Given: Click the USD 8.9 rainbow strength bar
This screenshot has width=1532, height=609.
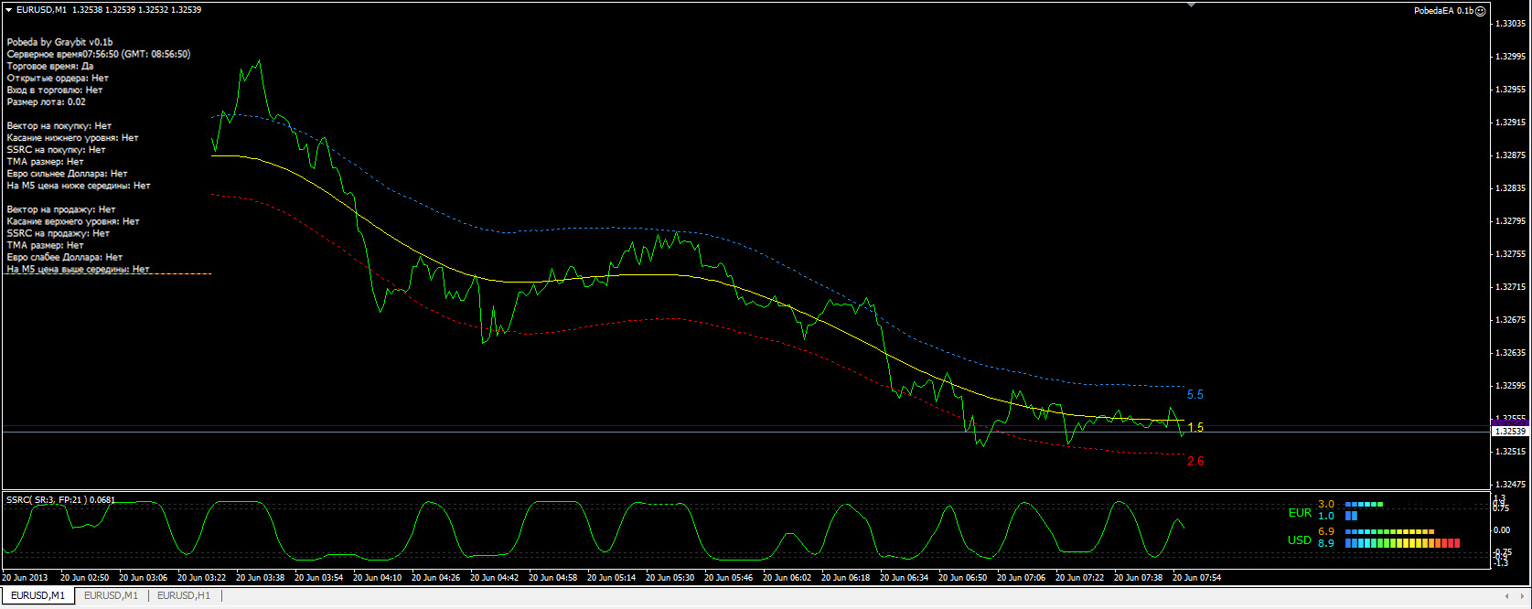Looking at the screenshot, I should tap(1402, 543).
